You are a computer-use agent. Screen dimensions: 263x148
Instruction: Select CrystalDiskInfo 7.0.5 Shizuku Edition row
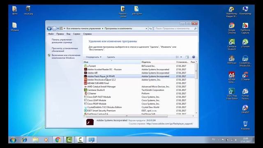(x=139, y=107)
